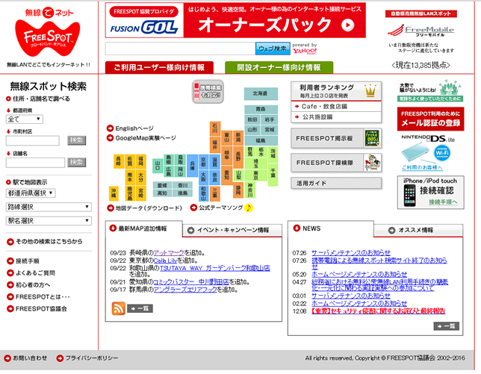Open the mail authentication registration banner

430,119
